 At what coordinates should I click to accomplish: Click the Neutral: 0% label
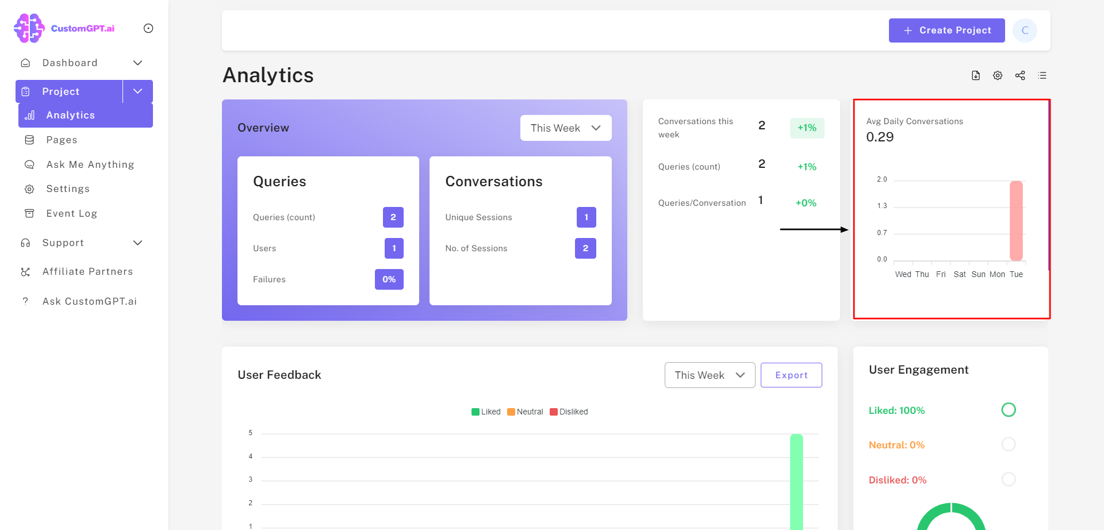[896, 445]
